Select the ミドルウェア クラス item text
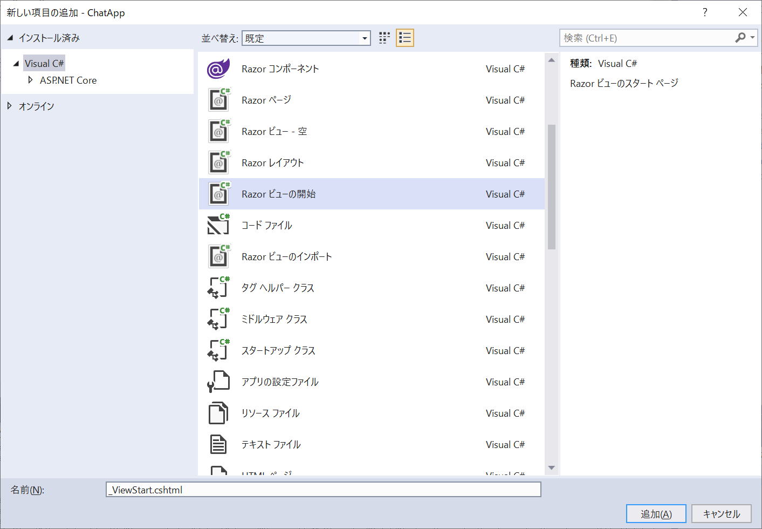 coord(274,319)
